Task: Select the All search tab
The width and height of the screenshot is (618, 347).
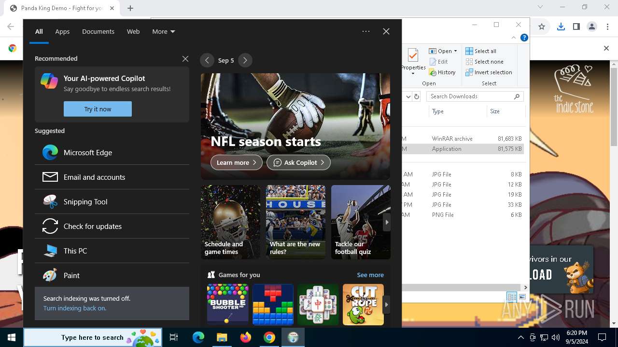Action: [39, 31]
